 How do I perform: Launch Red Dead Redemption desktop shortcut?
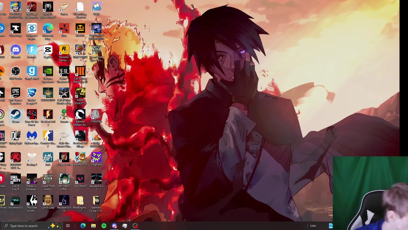pos(32,10)
